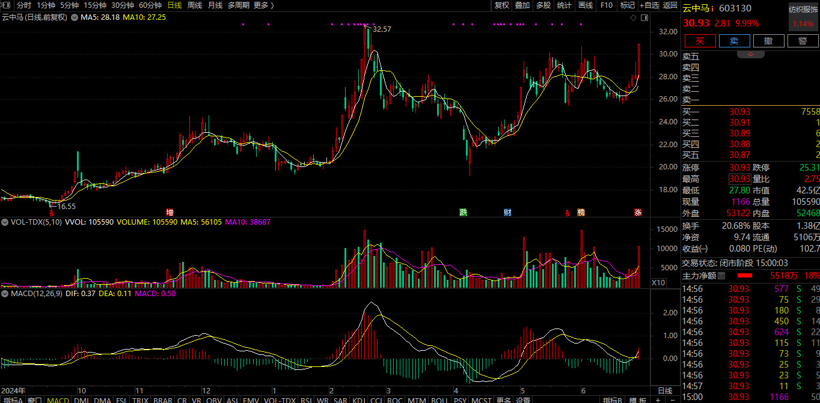Click the 涨 marker icon on the chart
The height and width of the screenshot is (403, 820).
point(637,212)
